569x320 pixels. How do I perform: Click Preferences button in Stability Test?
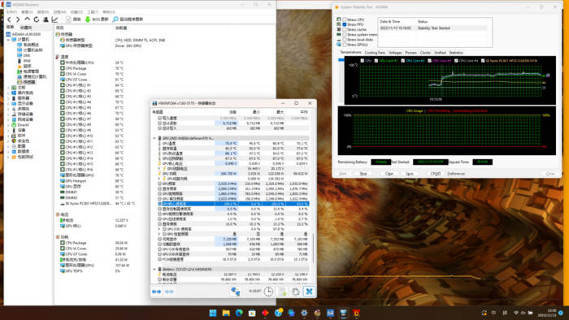[x=456, y=174]
